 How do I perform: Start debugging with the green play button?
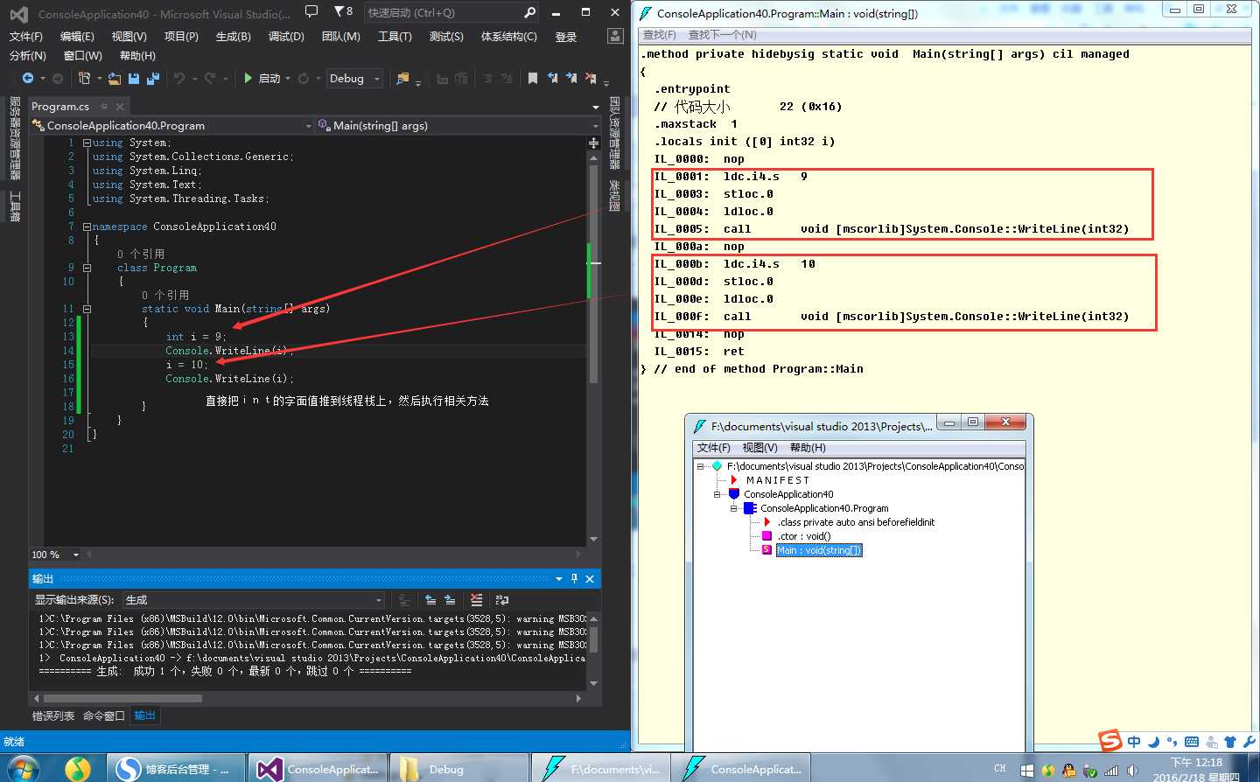(248, 78)
